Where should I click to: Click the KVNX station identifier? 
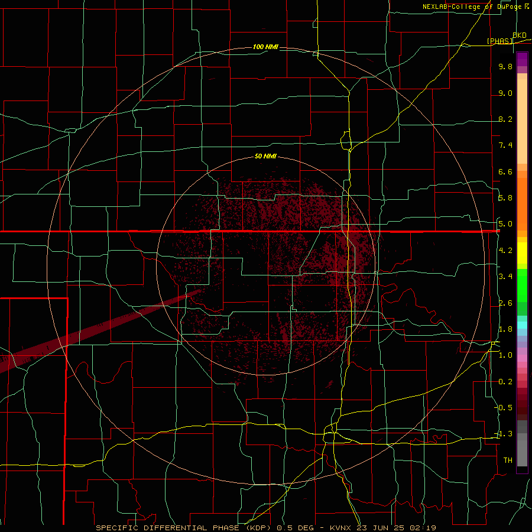pos(340,528)
